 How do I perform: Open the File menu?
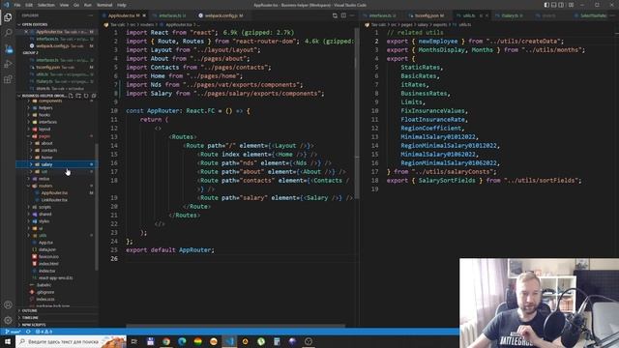17,5
